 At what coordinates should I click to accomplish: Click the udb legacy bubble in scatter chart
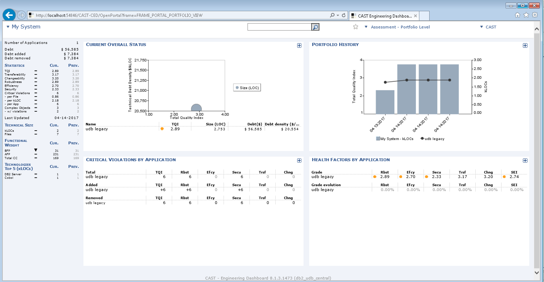pos(196,109)
